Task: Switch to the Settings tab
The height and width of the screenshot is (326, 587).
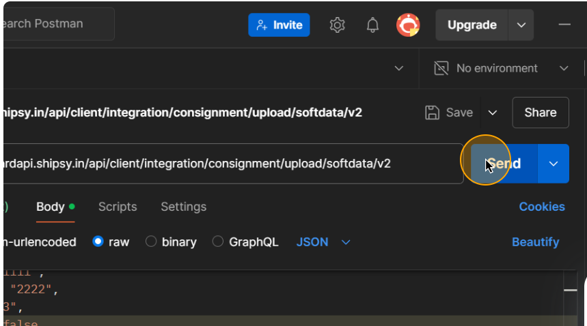Action: click(x=183, y=207)
